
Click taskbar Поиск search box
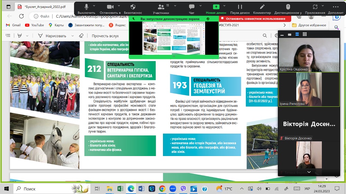(52, 189)
